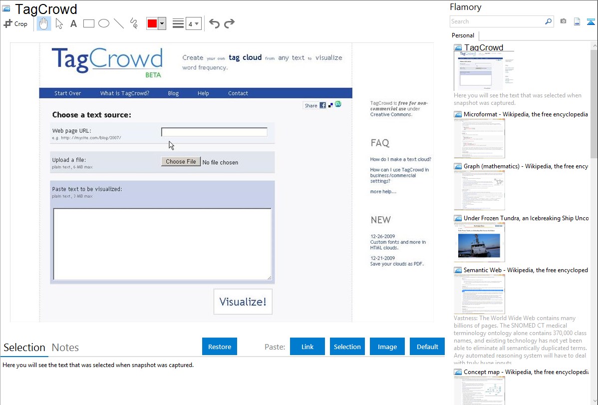This screenshot has height=405, width=598.
Task: Click the Concept map snapshot title
Action: click(526, 372)
